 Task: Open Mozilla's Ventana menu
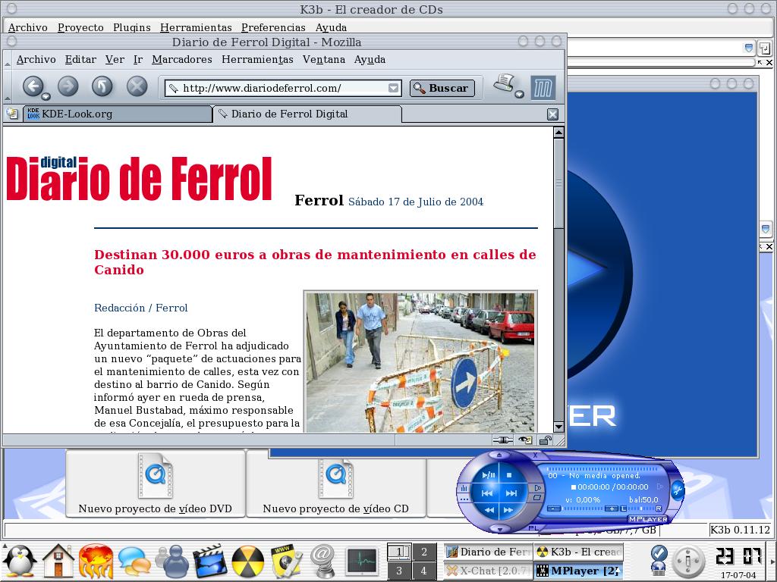point(323,59)
